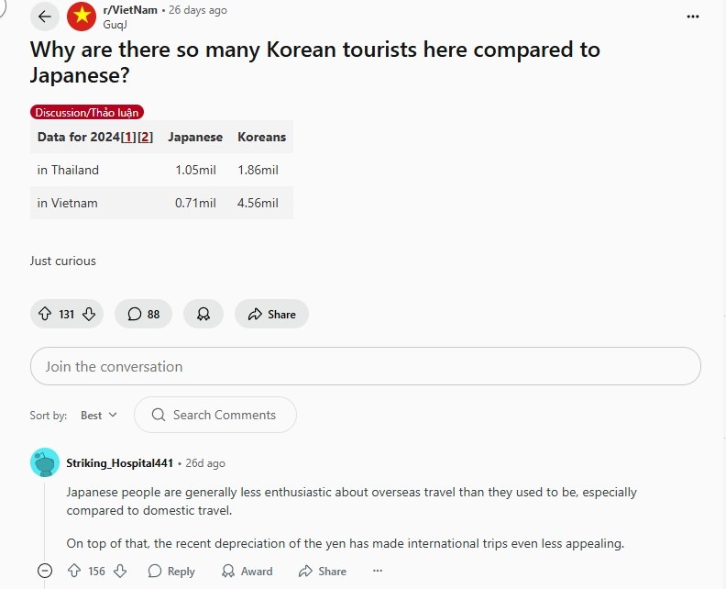Give an award to the post
726x589 pixels.
(x=203, y=314)
